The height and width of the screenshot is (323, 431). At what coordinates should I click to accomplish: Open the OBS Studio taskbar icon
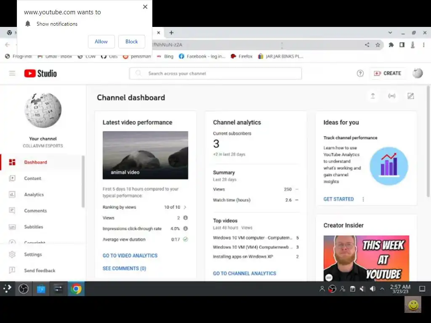coord(24,289)
